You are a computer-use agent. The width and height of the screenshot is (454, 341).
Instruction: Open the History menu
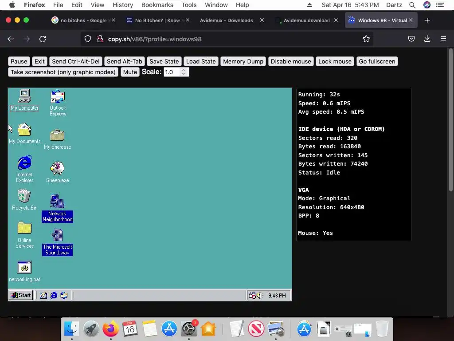point(123,5)
